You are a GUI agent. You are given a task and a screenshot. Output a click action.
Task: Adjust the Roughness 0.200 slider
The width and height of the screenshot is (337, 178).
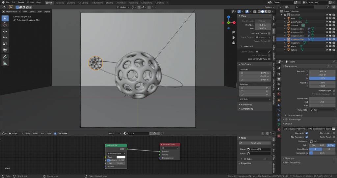pyautogui.click(x=116, y=160)
